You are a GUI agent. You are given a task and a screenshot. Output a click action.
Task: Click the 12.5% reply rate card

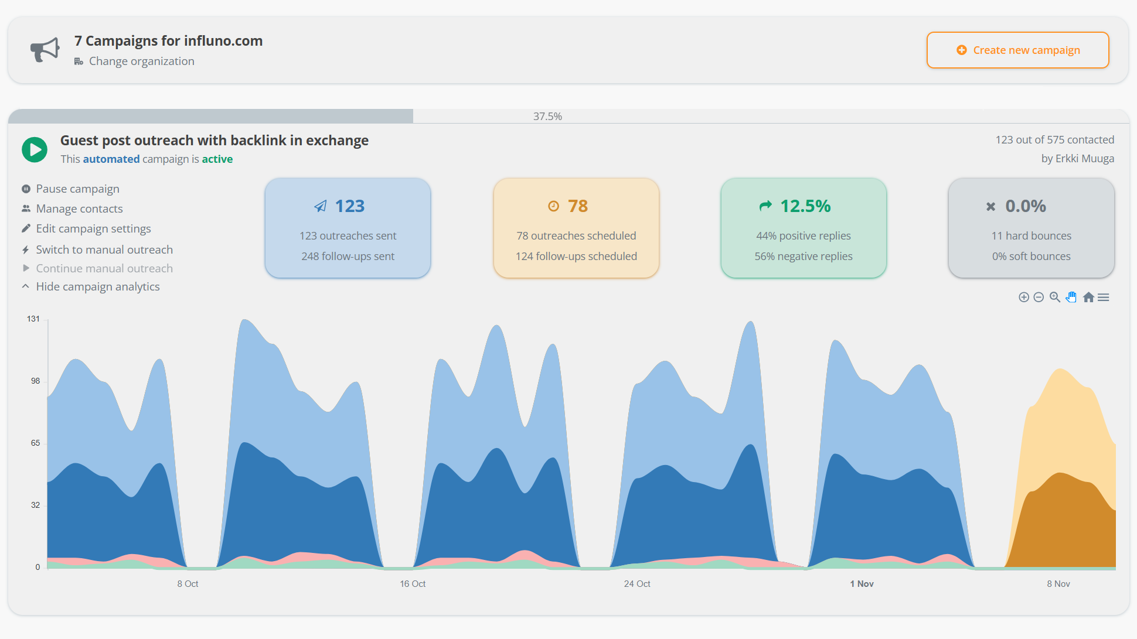804,228
